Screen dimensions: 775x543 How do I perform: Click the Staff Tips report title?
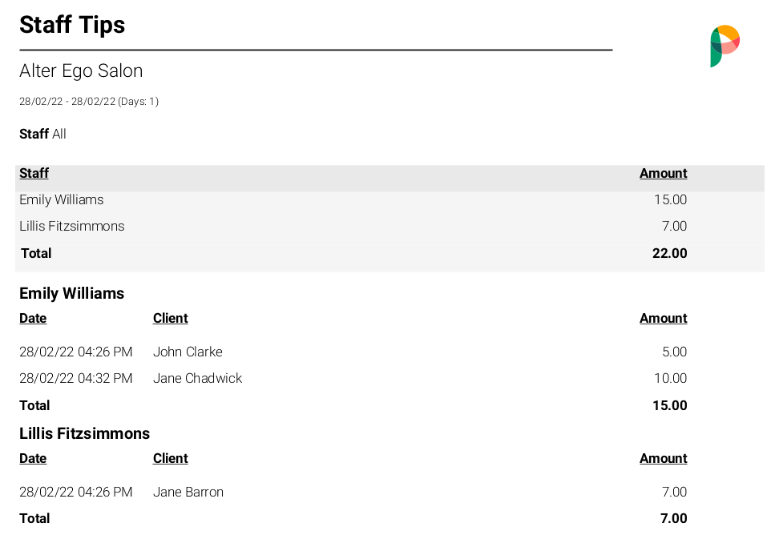(72, 25)
